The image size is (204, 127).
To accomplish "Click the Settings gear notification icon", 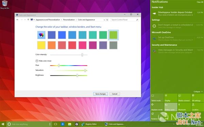I will click(154, 26).
